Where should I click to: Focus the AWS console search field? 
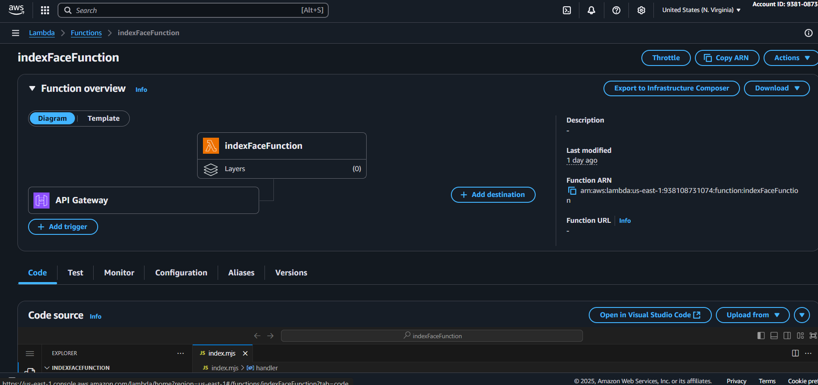tap(193, 10)
